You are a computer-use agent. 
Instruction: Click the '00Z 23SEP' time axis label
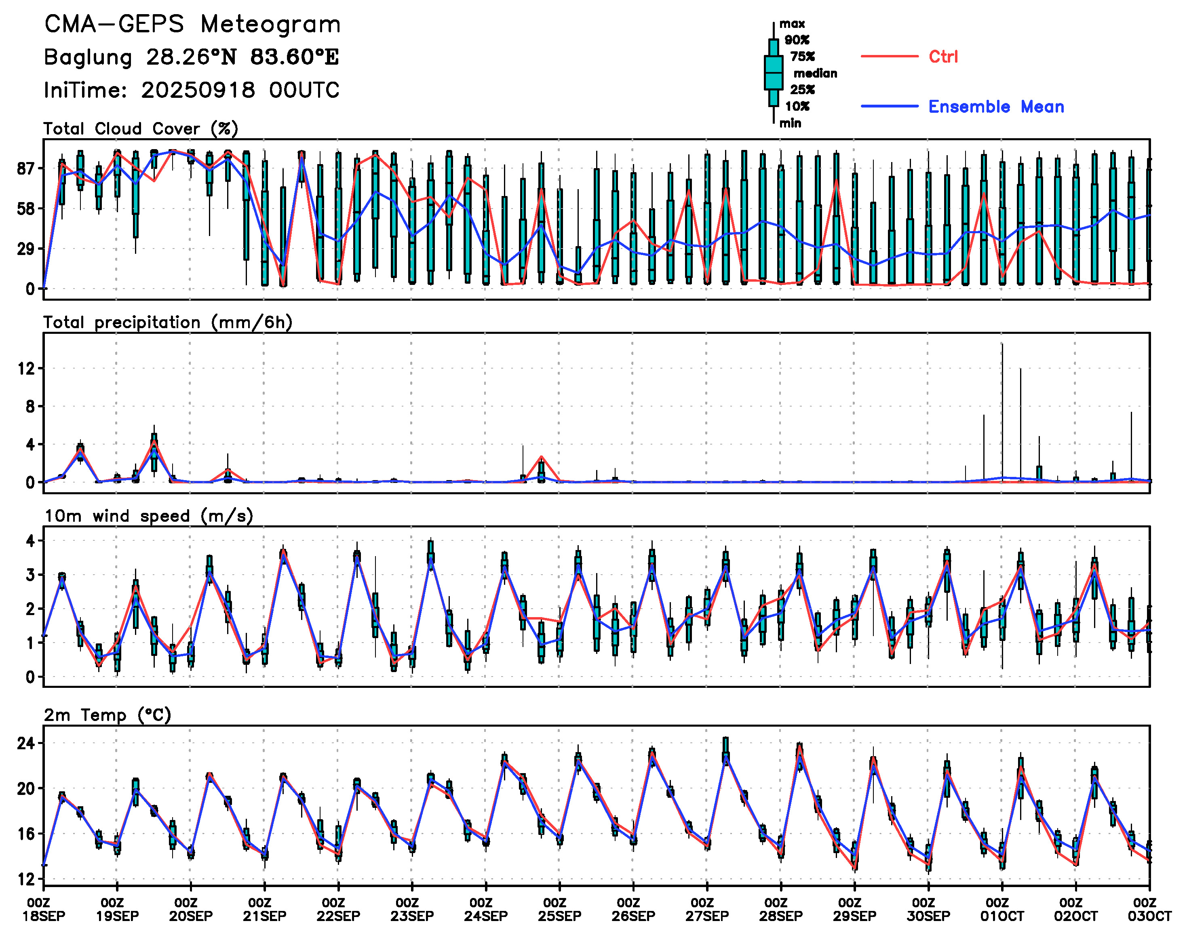pyautogui.click(x=412, y=909)
